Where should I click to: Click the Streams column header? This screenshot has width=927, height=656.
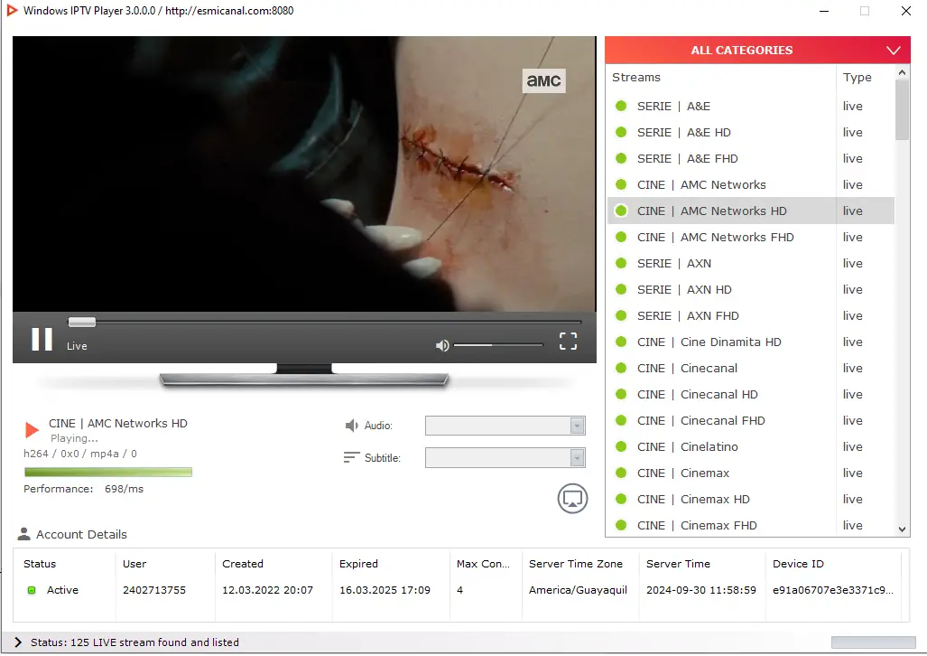(636, 78)
